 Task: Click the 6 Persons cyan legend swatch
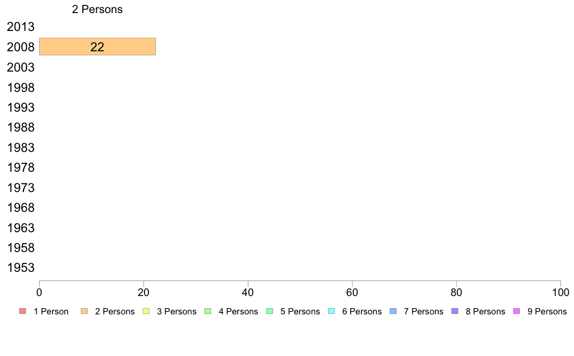click(x=331, y=311)
